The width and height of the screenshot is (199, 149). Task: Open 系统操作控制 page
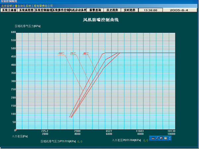point(60,10)
